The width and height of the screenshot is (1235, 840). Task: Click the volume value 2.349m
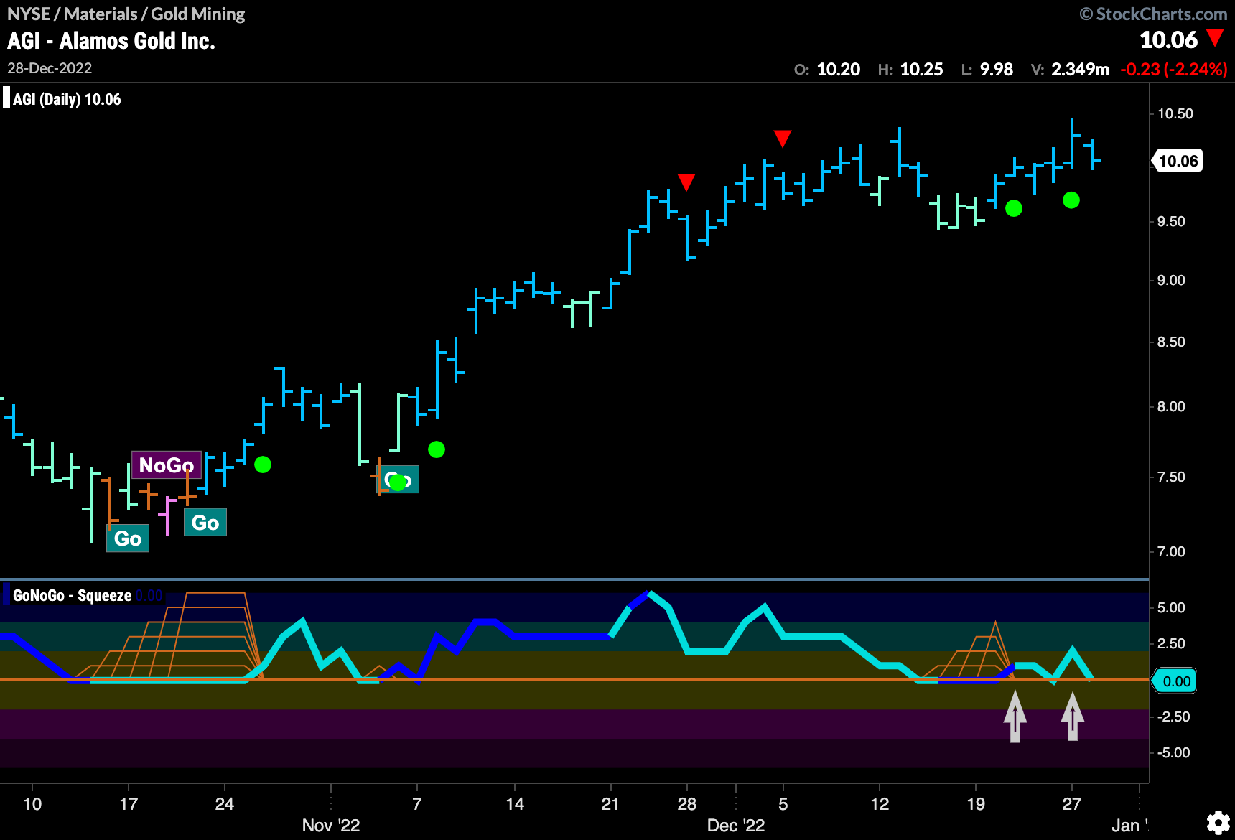click(x=1081, y=70)
